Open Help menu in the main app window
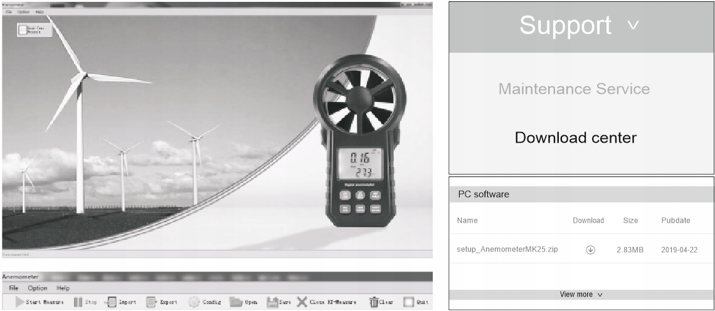The image size is (715, 311). (40, 12)
